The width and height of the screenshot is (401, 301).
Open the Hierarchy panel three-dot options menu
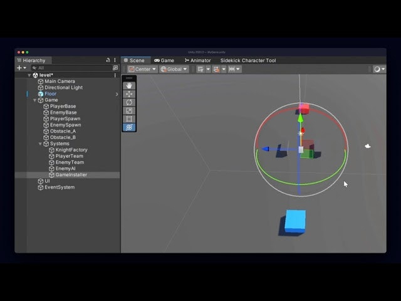click(x=115, y=60)
